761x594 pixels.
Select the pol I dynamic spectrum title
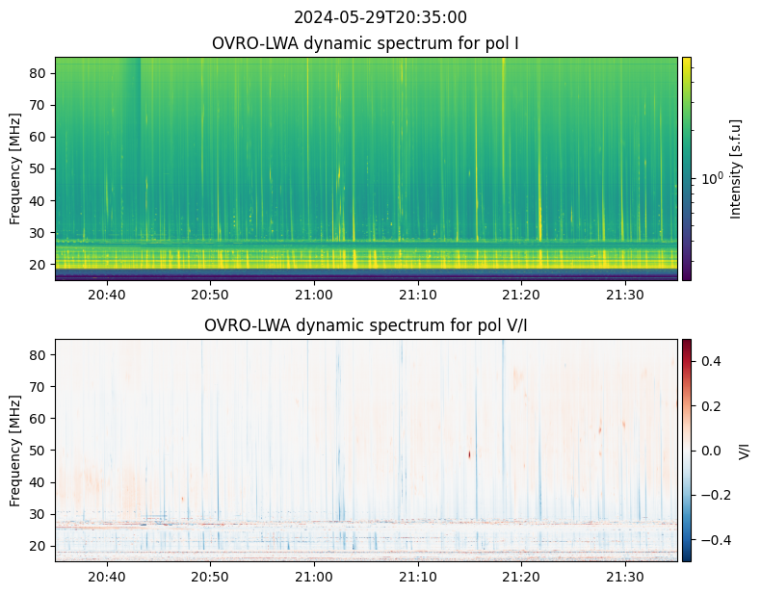point(366,43)
